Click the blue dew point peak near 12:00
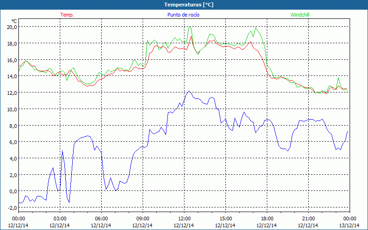368x230 pixels. pos(189,91)
